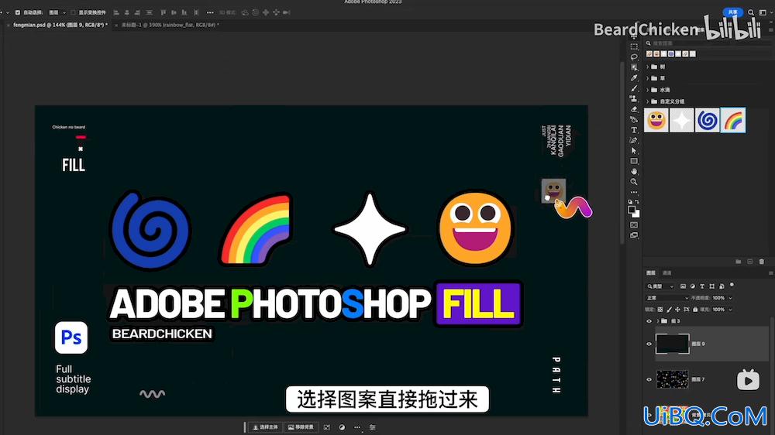Click the transform image icon in task bar
This screenshot has height=435, width=775.
[327, 427]
